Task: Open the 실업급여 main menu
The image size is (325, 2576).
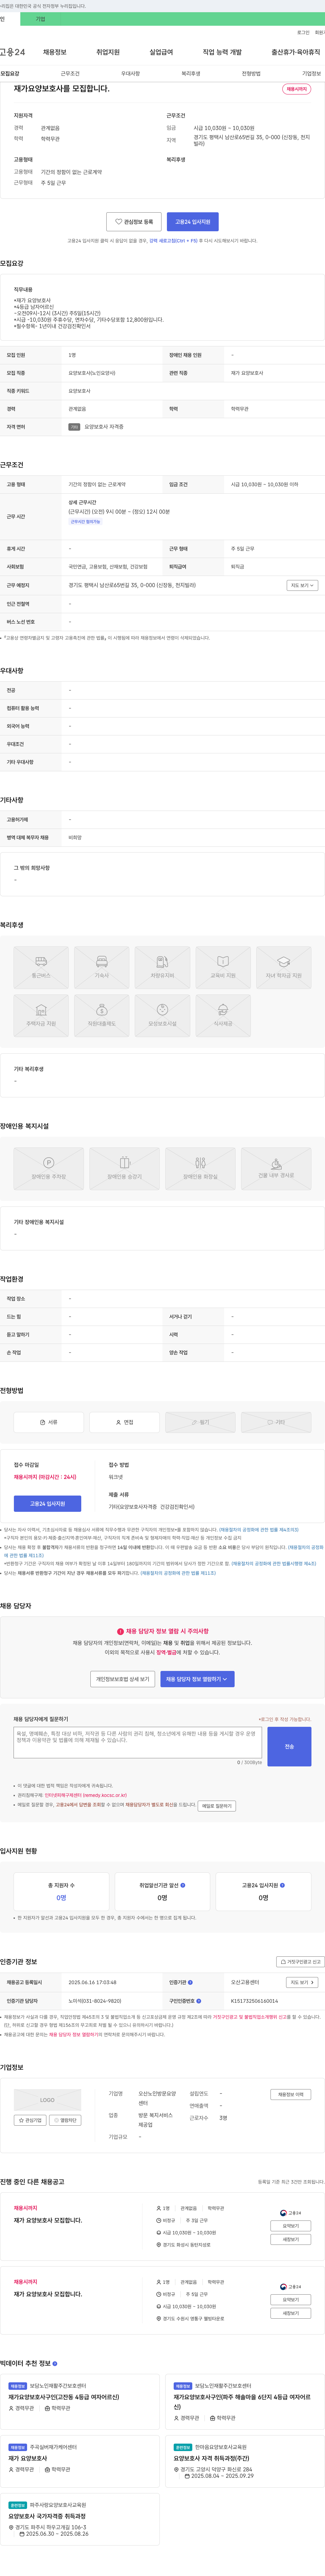Action: (161, 52)
